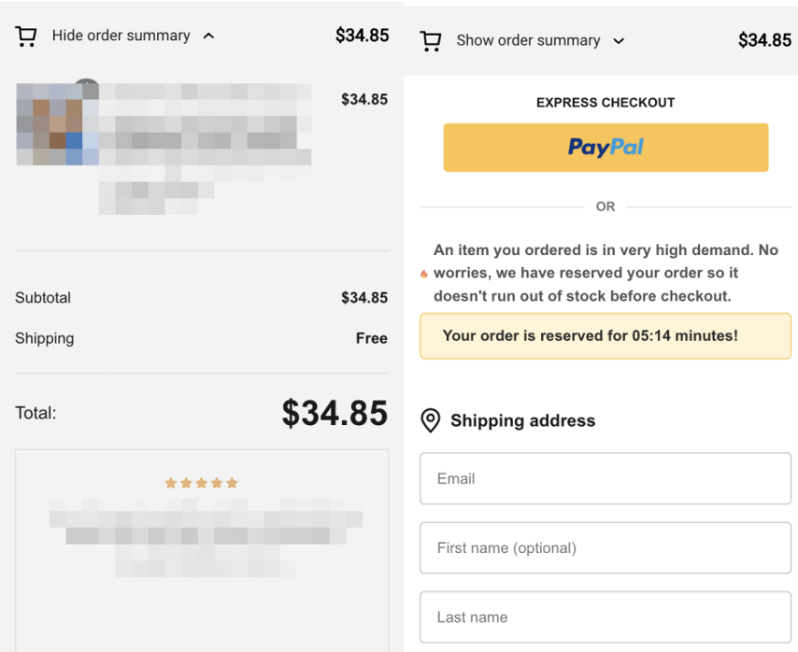
Task: Click the five-star rating icons
Action: tap(202, 483)
